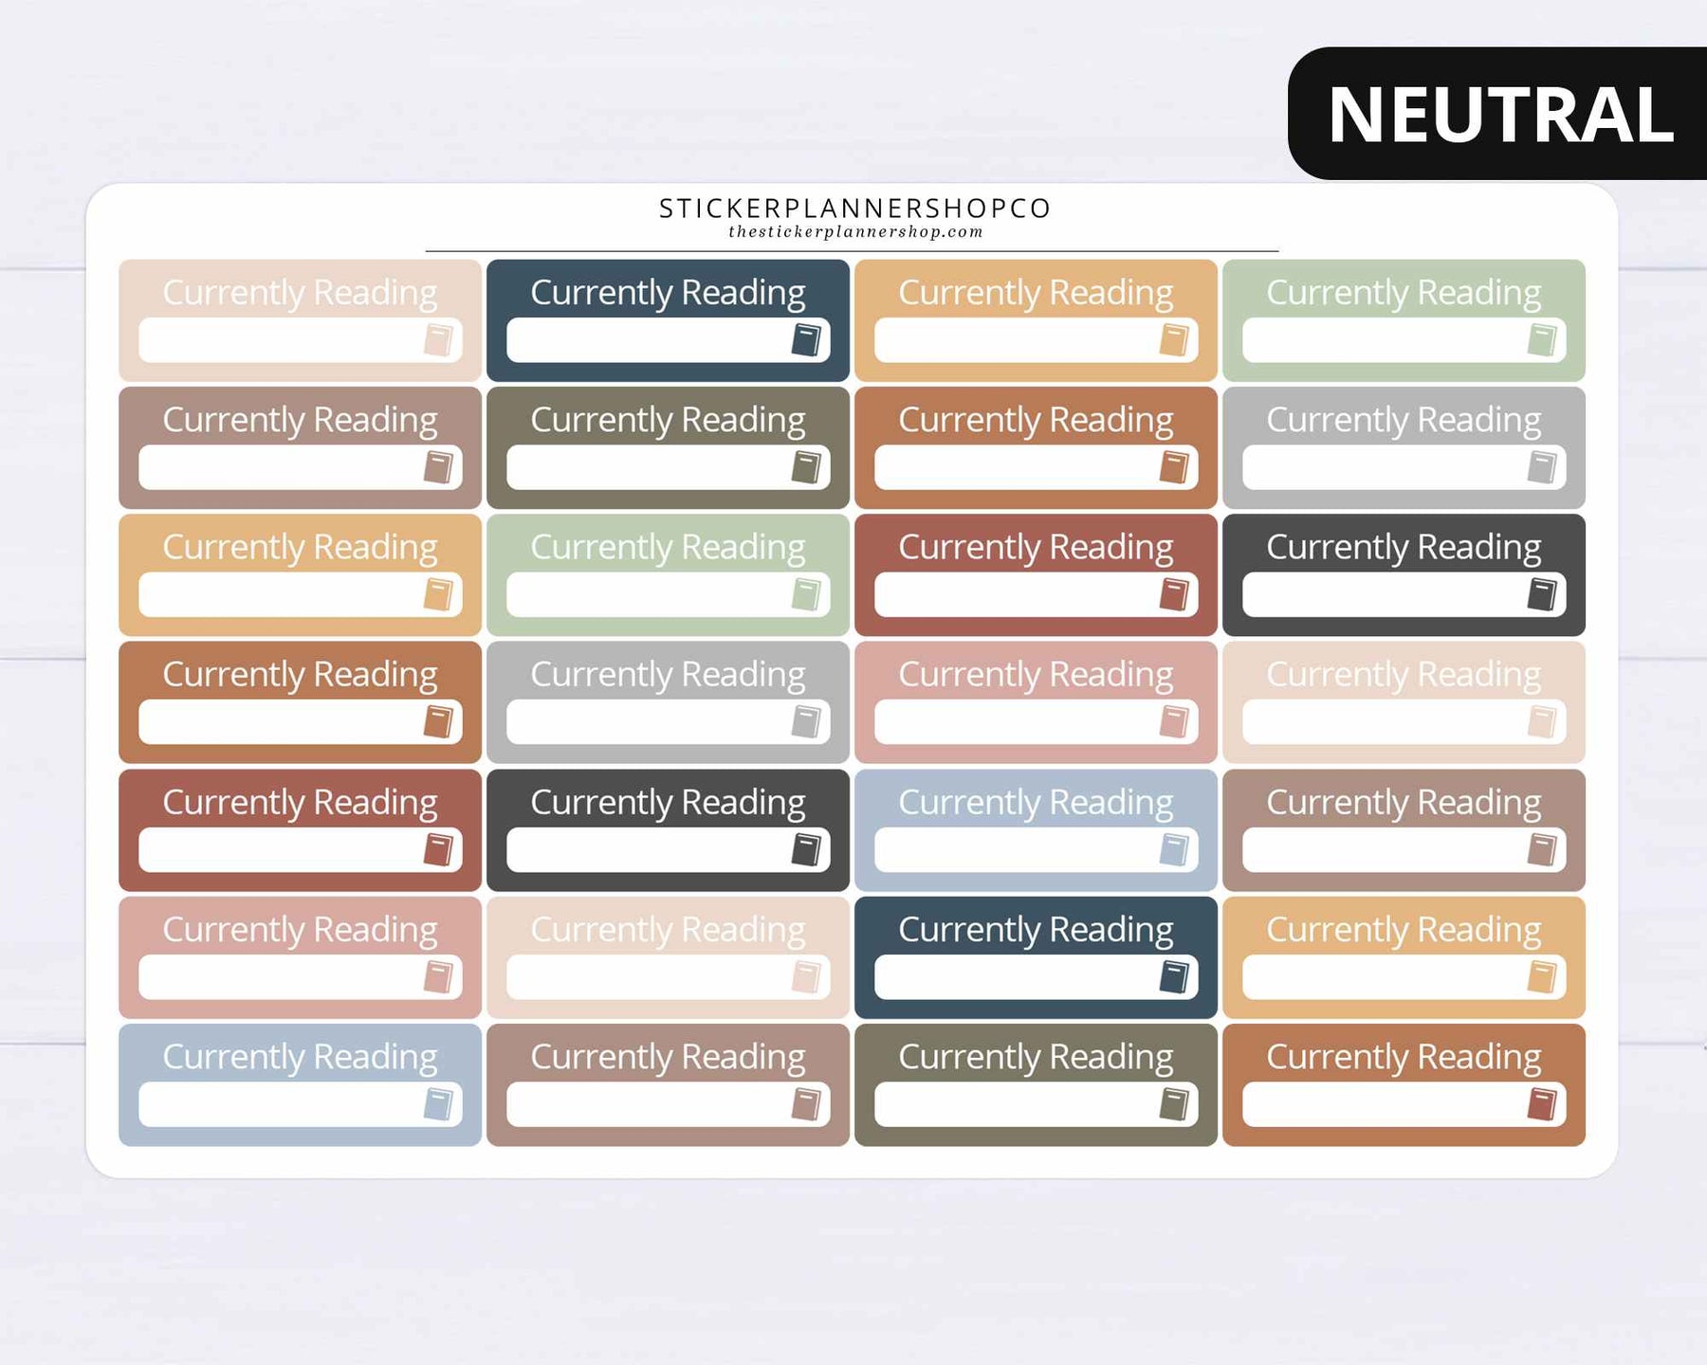Click the terracotta book icon in second row, third sticker
Screen dimensions: 1707x1365
[1174, 467]
